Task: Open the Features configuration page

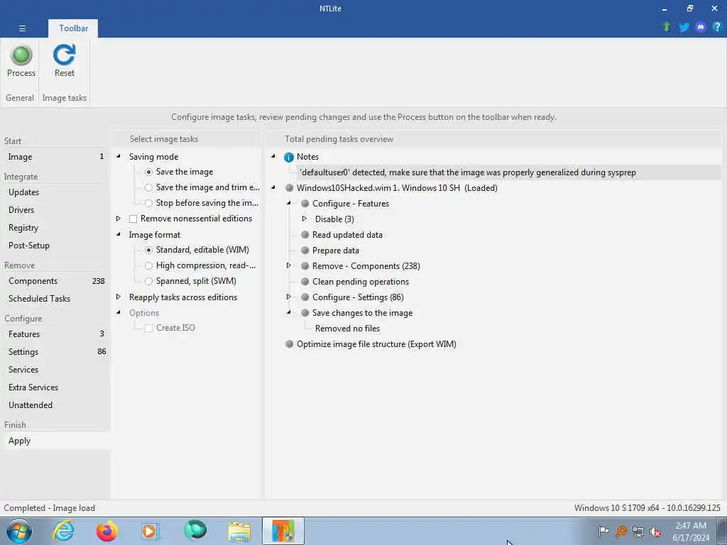Action: pyautogui.click(x=55, y=334)
